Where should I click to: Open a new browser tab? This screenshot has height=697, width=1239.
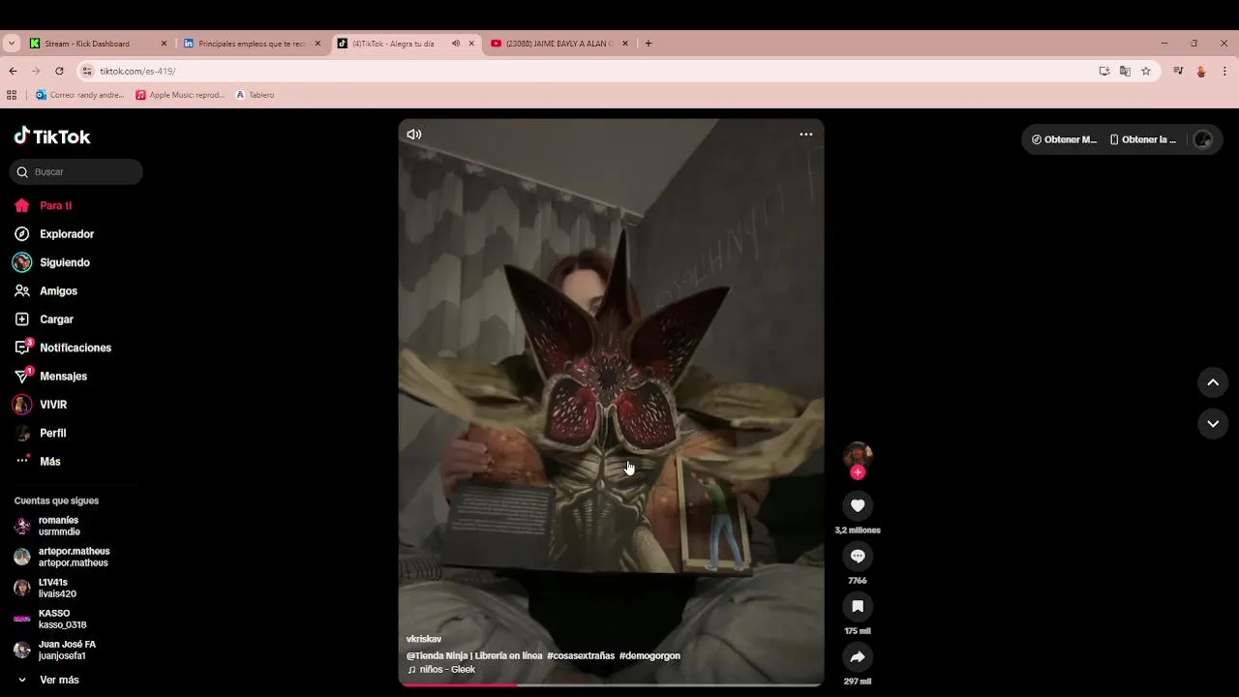(649, 44)
